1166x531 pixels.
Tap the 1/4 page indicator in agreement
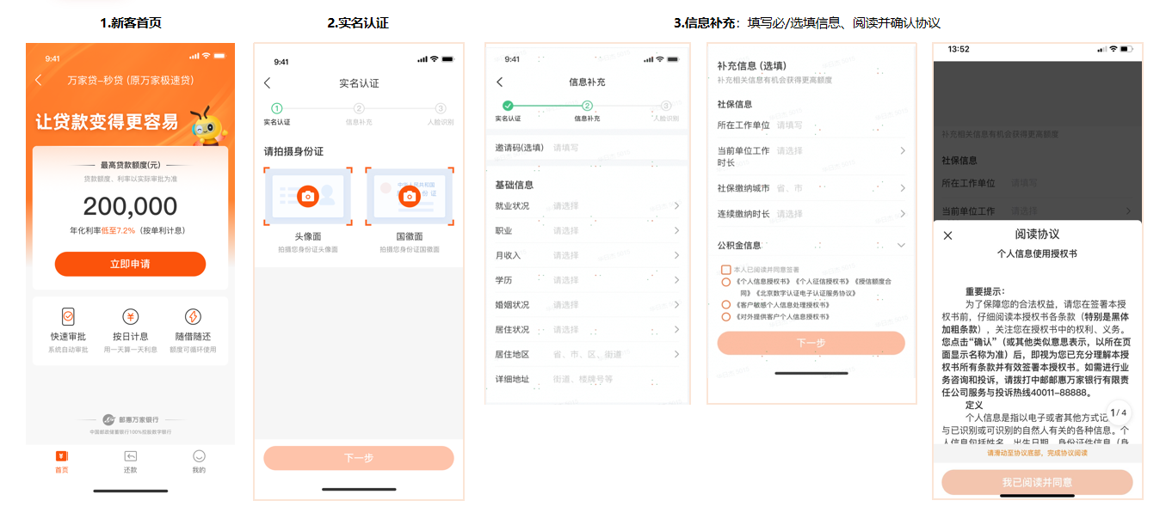coord(1119,413)
